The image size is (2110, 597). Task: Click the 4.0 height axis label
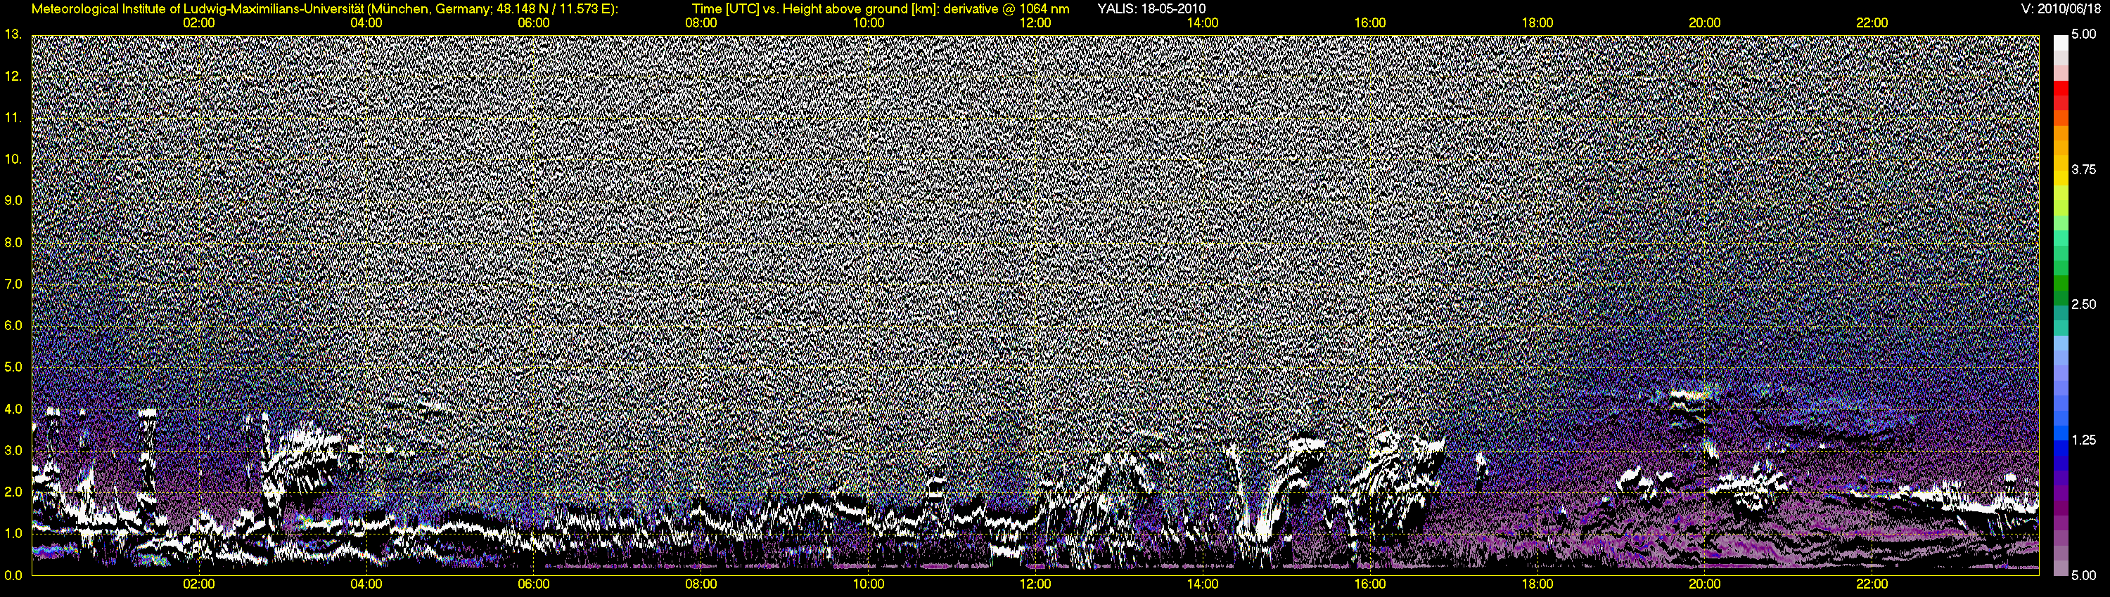[x=12, y=408]
